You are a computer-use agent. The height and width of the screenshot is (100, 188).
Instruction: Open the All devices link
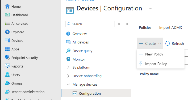[81, 42]
